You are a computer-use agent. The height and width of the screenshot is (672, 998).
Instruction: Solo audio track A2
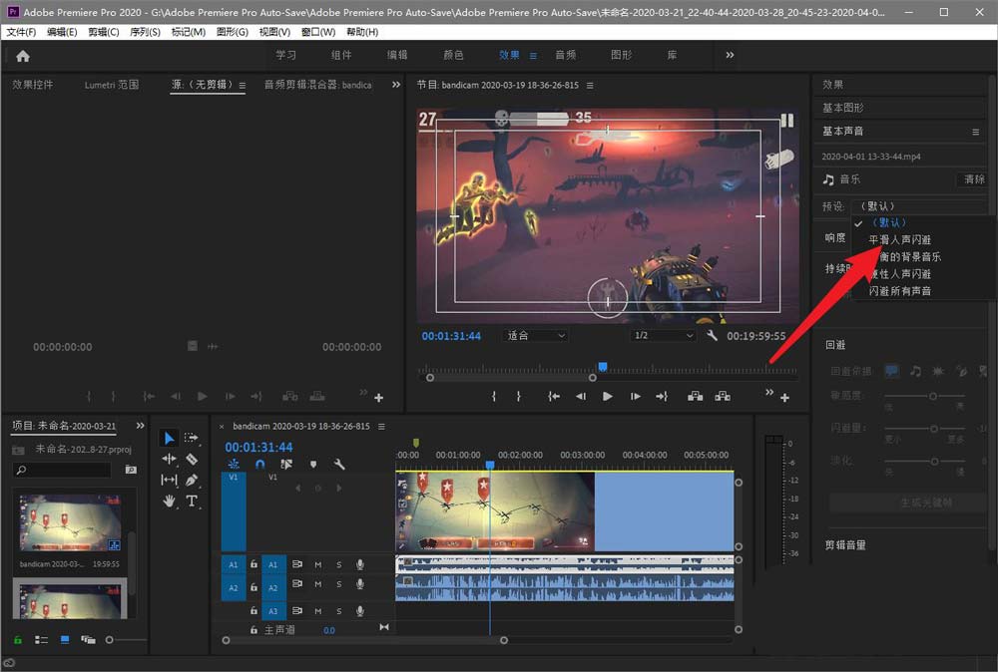[339, 584]
